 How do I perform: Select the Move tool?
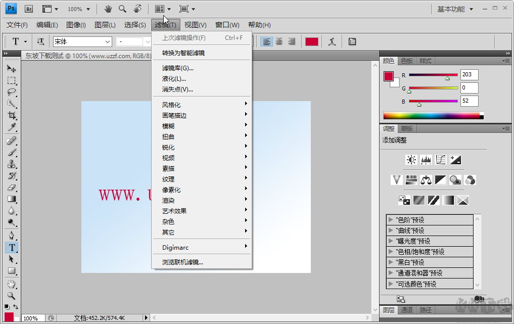pos(12,69)
